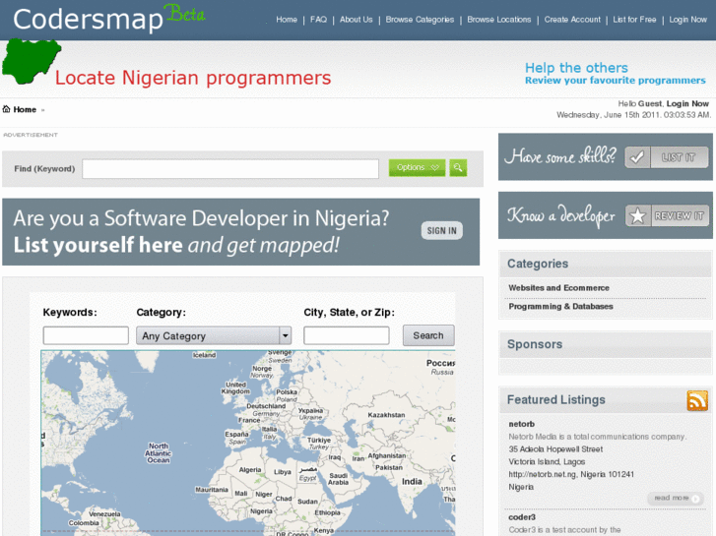Click the green magnifier search icon
Image resolution: width=716 pixels, height=536 pixels.
458,168
